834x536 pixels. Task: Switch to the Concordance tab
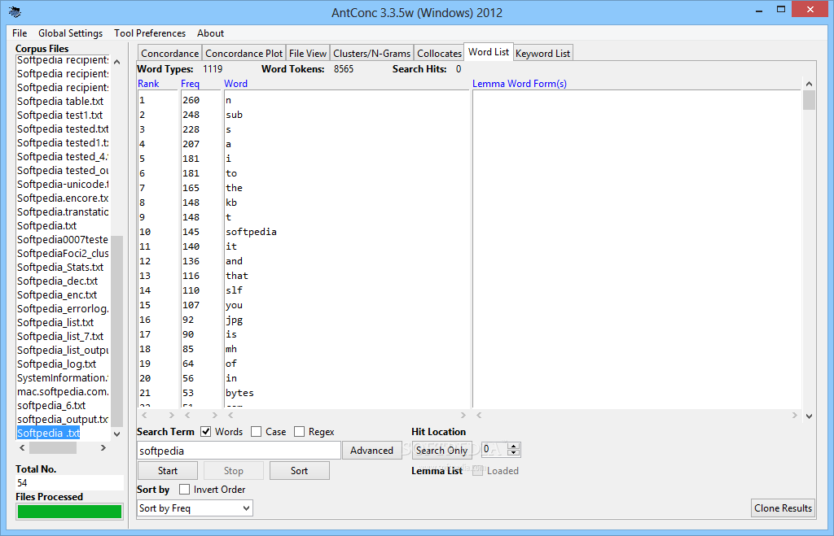click(x=169, y=53)
